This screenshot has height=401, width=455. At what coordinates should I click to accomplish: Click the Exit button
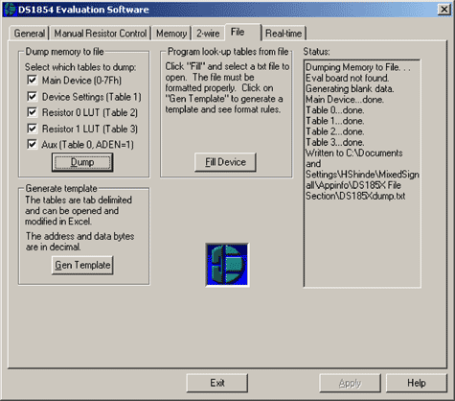pyautogui.click(x=217, y=383)
